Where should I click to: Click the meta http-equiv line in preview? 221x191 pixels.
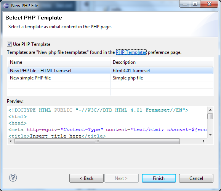point(107,129)
